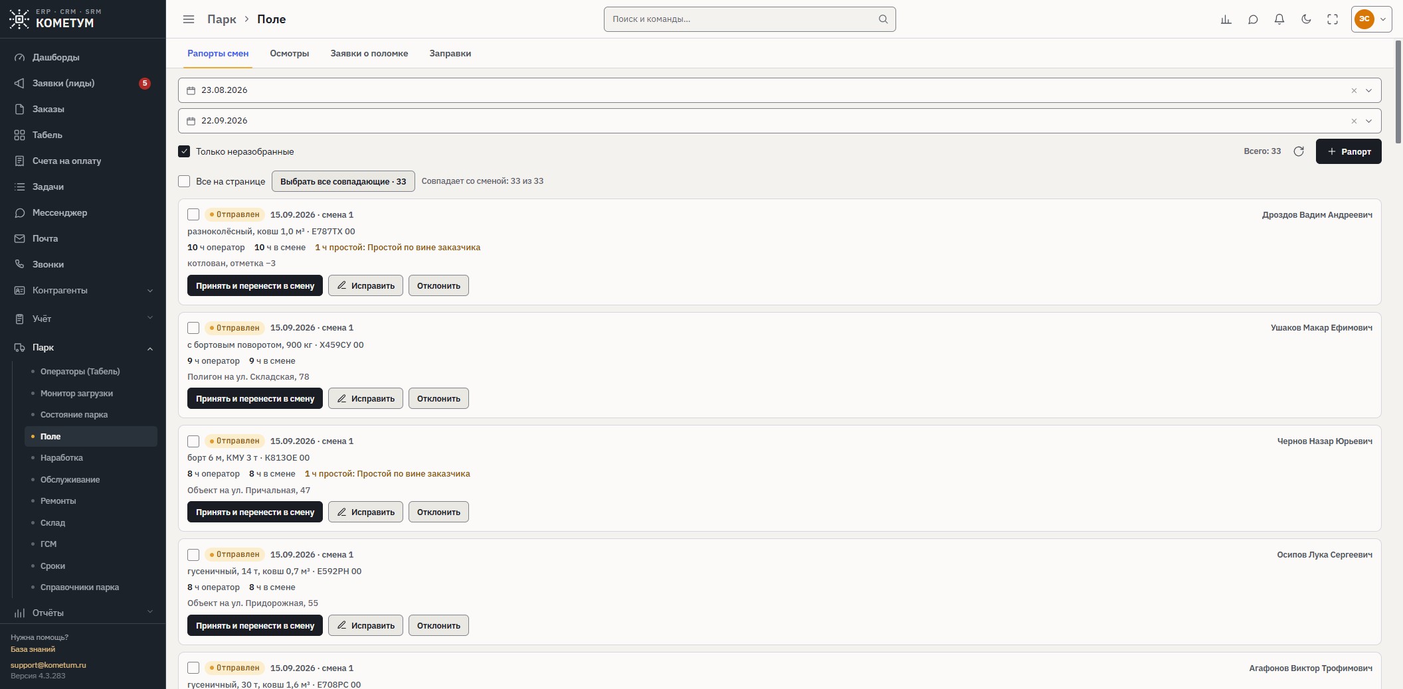Click the search magnifier icon

click(883, 19)
